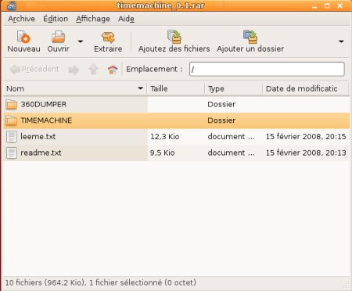Screen dimensions: 352x291
Task: Click the Nom column sort arrow
Action: tap(140, 88)
